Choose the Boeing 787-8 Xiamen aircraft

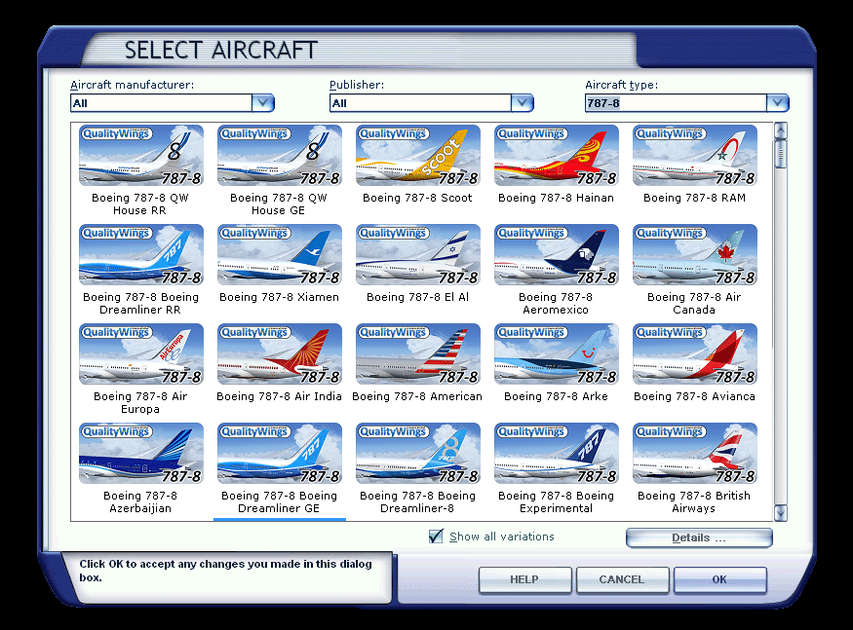pyautogui.click(x=279, y=255)
